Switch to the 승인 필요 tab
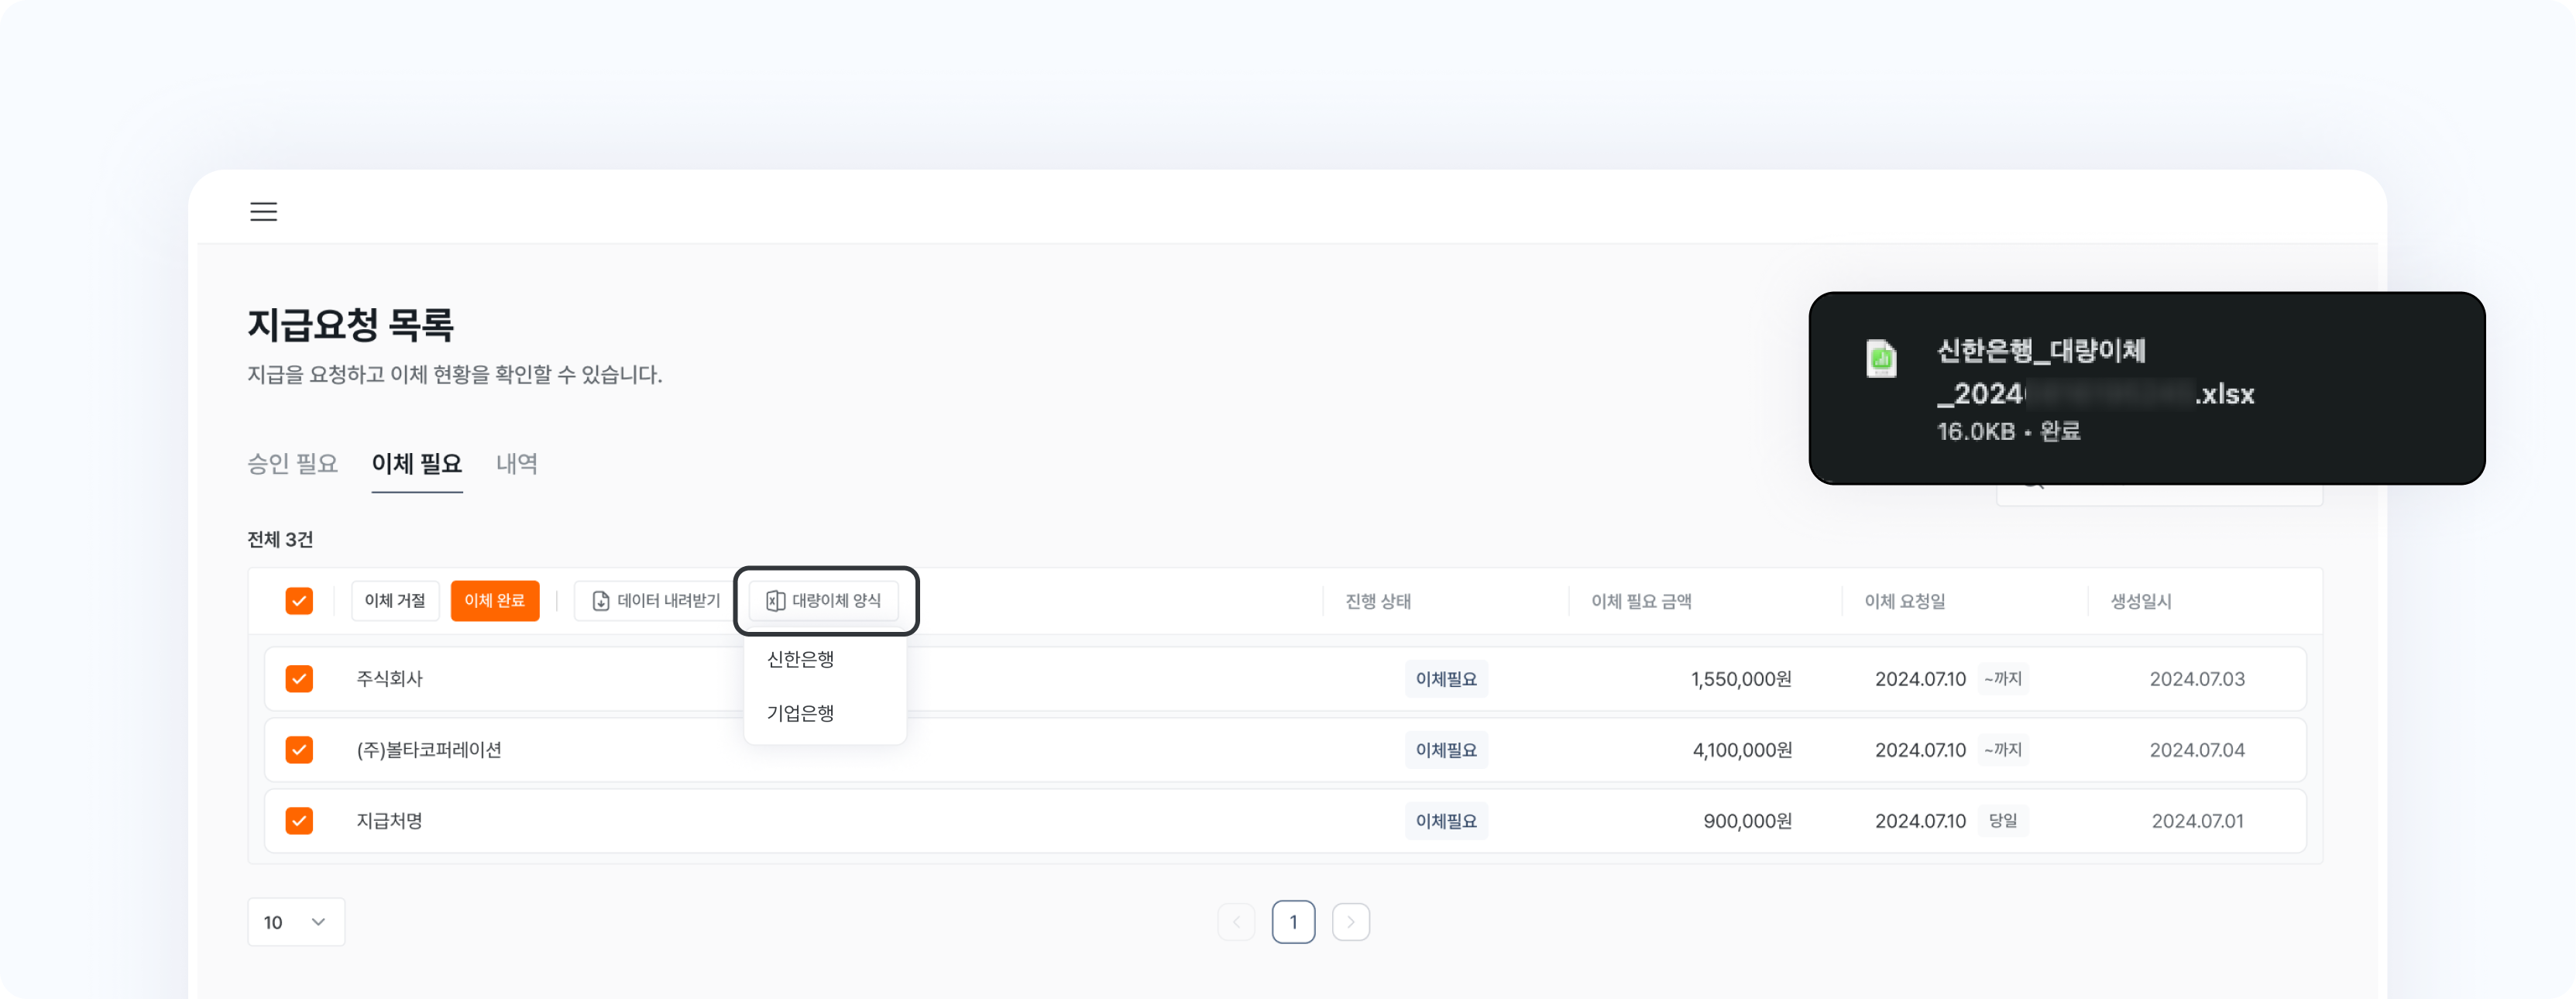The image size is (2576, 999). coord(292,463)
